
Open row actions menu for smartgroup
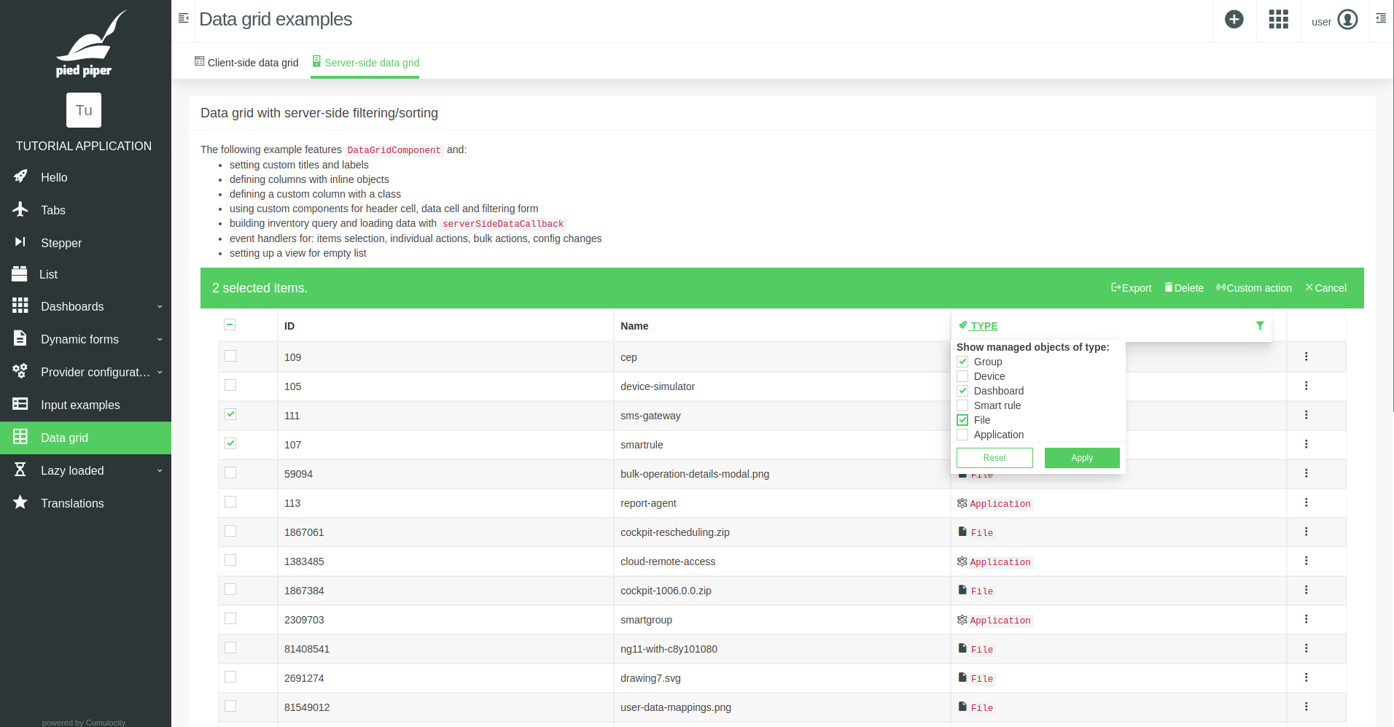click(x=1306, y=619)
